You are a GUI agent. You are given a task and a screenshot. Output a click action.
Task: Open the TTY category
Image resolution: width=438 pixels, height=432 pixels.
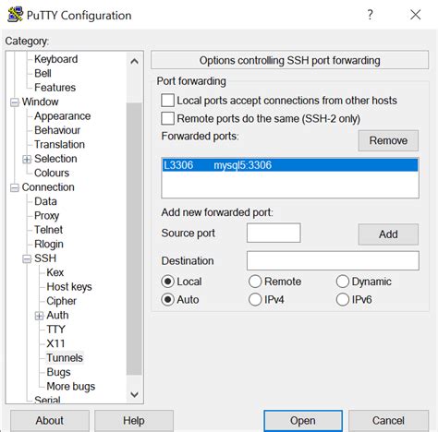tap(55, 330)
